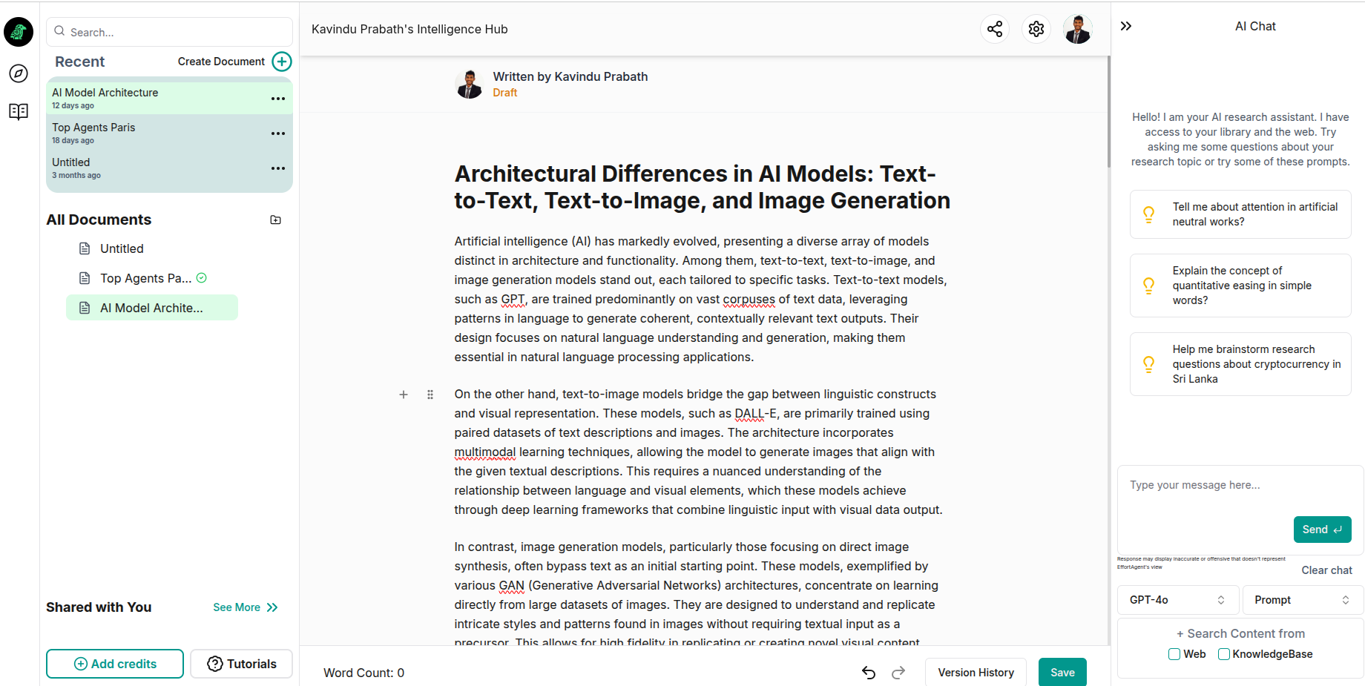Image resolution: width=1365 pixels, height=686 pixels.
Task: Open the Tutorials button
Action: 242,664
